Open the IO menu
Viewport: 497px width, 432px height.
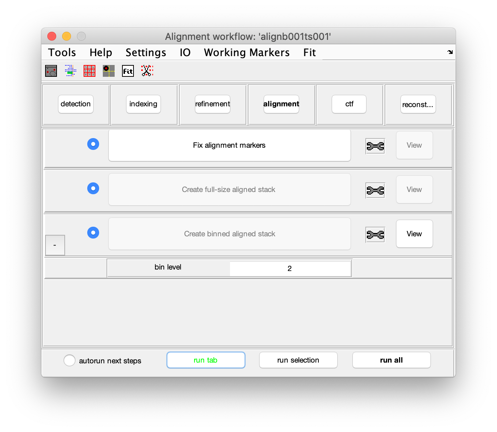tap(185, 52)
